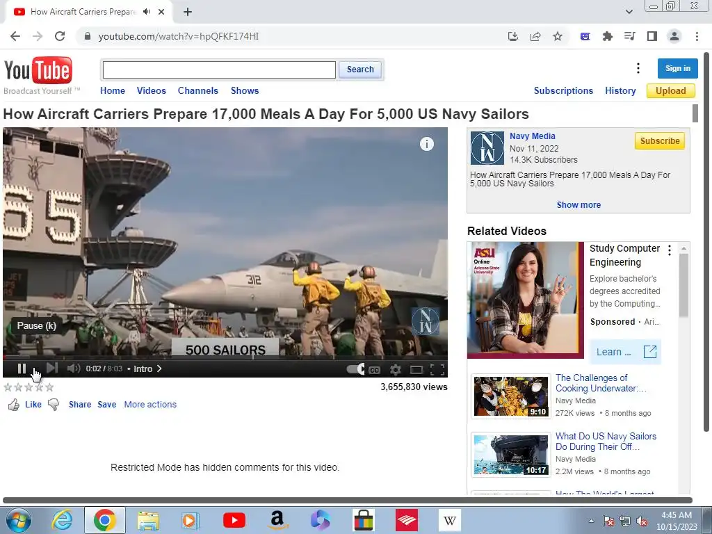The height and width of the screenshot is (534, 712).
Task: Click the 10:17 video thumbnail
Action: [x=511, y=455]
